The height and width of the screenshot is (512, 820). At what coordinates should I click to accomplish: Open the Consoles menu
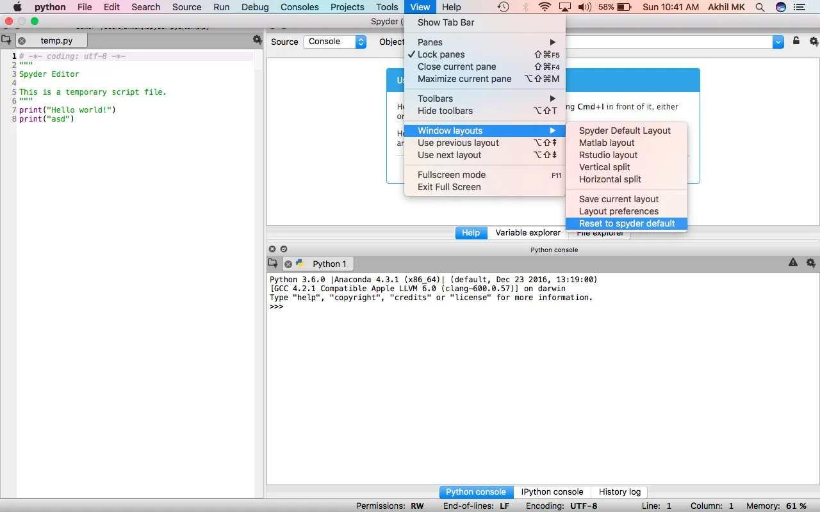[299, 7]
